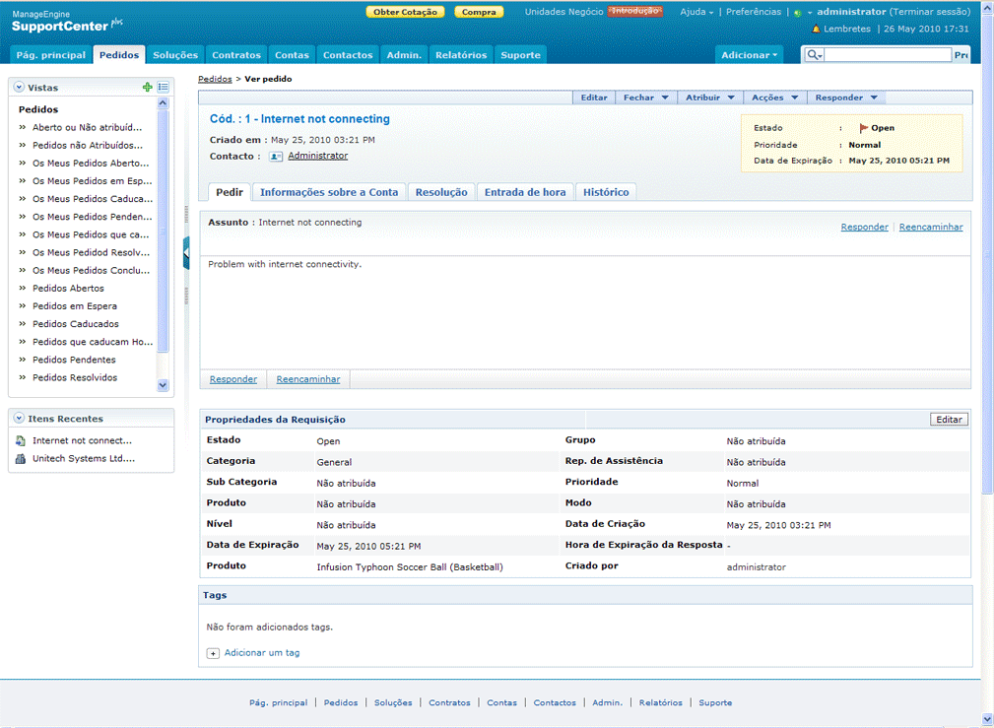994x728 pixels.
Task: Collapse the Vistas panel using its round arrow
Action: (x=19, y=88)
